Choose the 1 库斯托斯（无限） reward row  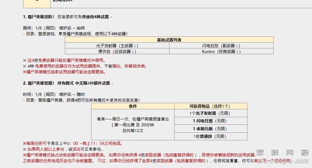pos(211,129)
